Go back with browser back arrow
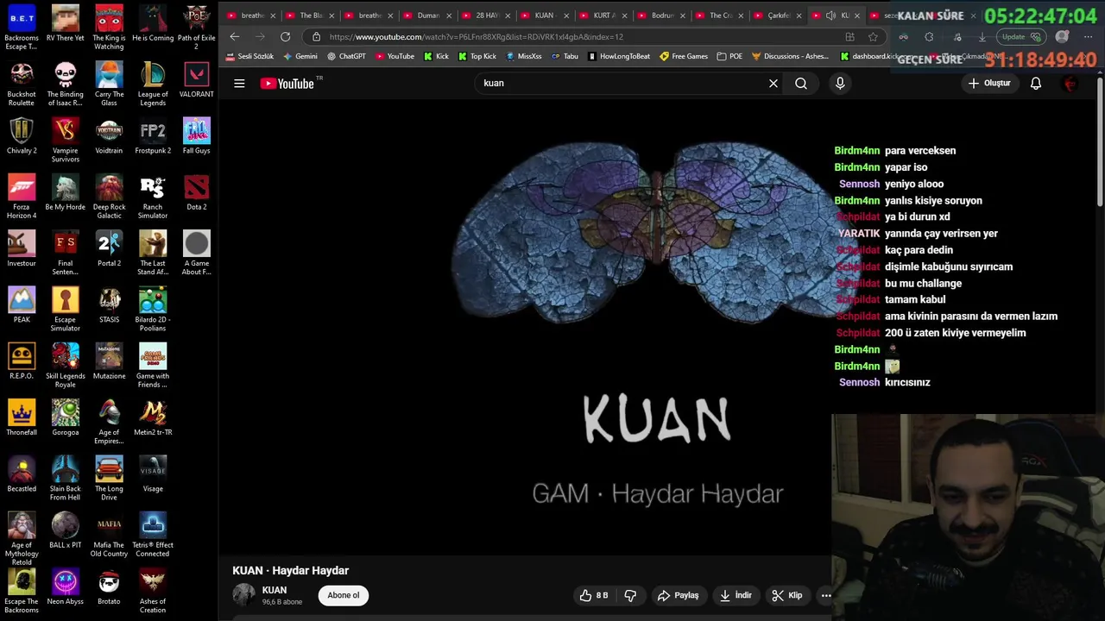This screenshot has height=621, width=1105. (x=235, y=36)
